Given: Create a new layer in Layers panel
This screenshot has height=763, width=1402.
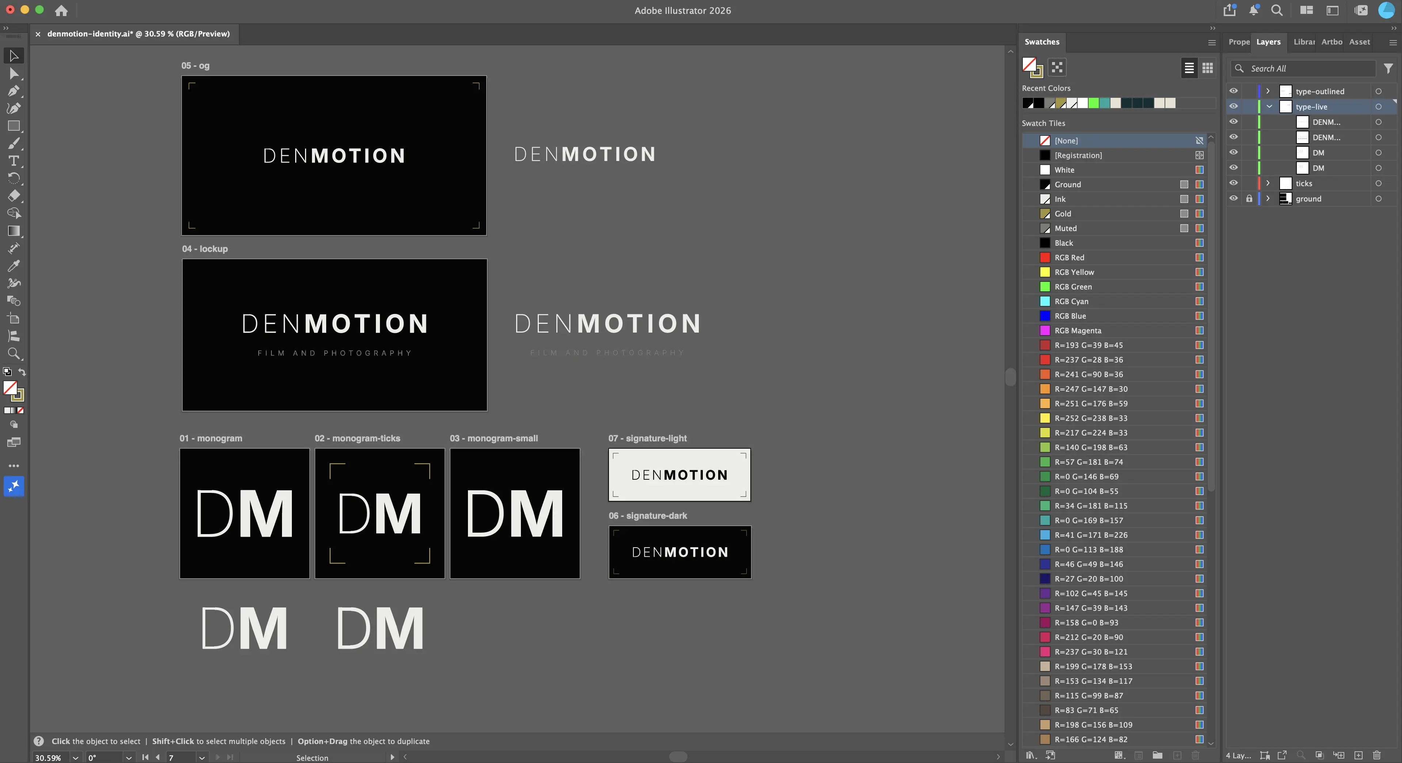Looking at the screenshot, I should tap(1359, 755).
